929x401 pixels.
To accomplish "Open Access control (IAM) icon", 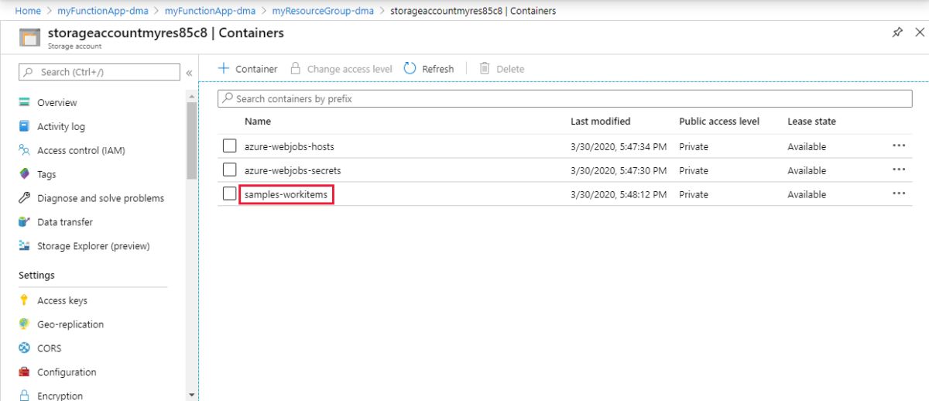I will [x=24, y=150].
